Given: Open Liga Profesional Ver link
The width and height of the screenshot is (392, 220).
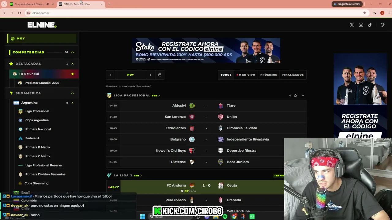Looking at the screenshot, I should [x=156, y=96].
